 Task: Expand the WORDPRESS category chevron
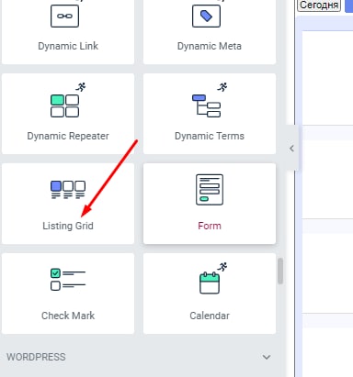click(267, 357)
